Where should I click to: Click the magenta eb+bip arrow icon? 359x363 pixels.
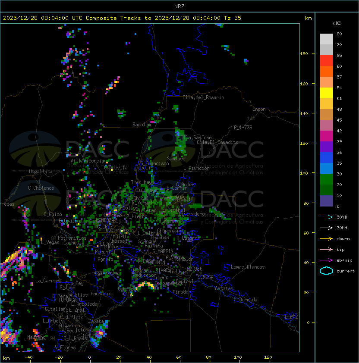click(x=326, y=260)
